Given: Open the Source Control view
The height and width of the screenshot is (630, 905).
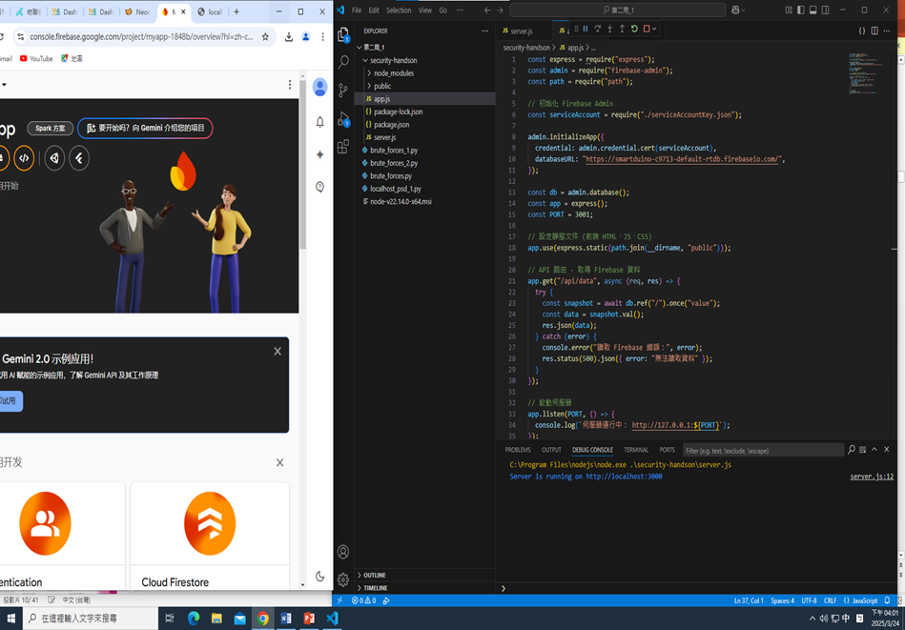Looking at the screenshot, I should point(343,91).
